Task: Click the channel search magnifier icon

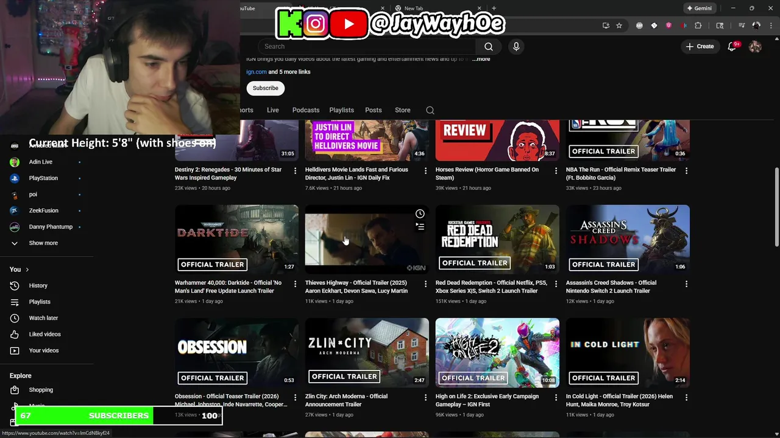Action: pos(430,110)
